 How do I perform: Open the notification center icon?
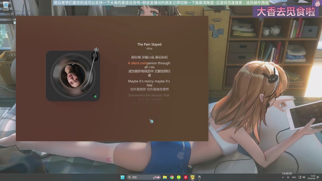click(318, 177)
